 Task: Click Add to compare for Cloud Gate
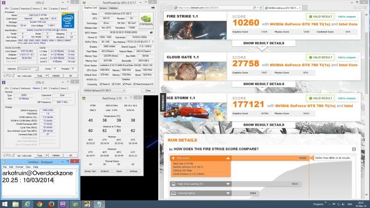pos(346,57)
